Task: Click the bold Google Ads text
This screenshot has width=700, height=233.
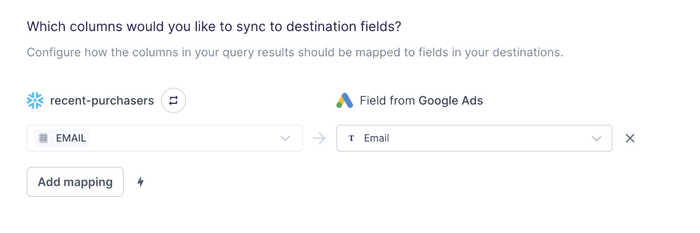Action: point(451,101)
